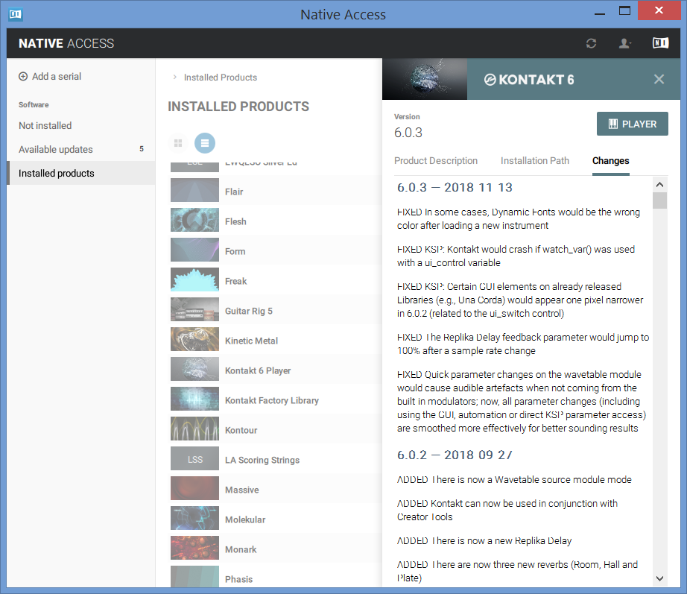Open the user account icon

coord(624,43)
